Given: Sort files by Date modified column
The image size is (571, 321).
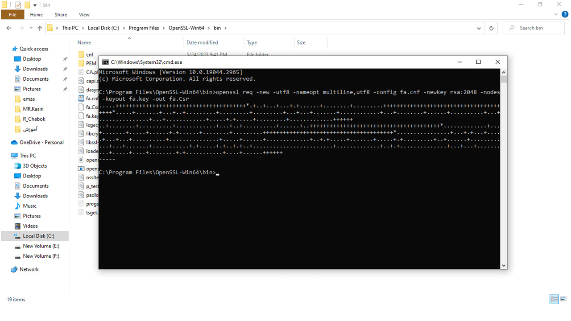Looking at the screenshot, I should tap(202, 43).
